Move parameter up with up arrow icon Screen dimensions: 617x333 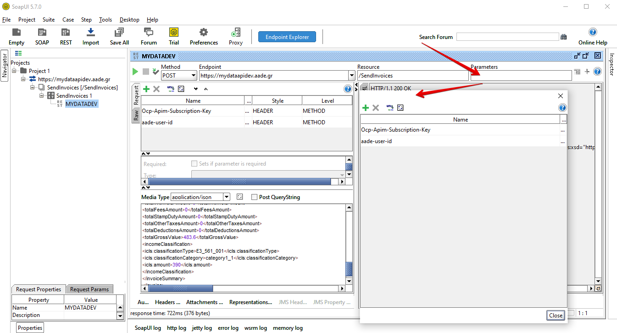point(206,89)
